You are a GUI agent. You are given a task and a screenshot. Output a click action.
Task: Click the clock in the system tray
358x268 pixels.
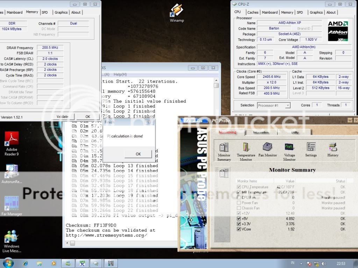341,264
